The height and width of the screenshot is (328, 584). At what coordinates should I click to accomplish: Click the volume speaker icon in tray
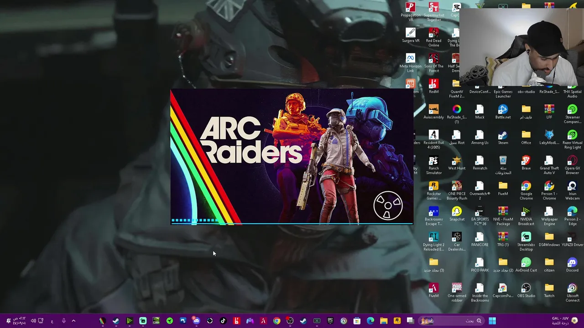pyautogui.click(x=33, y=321)
